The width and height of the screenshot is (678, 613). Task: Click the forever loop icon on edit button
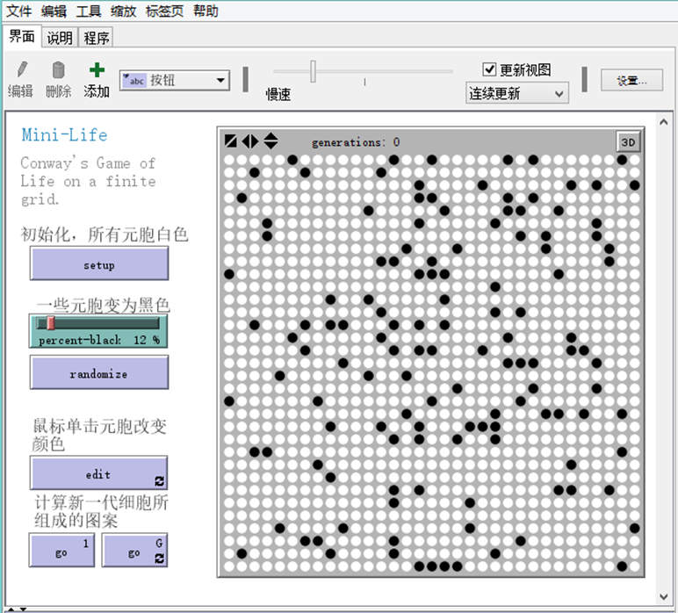160,481
